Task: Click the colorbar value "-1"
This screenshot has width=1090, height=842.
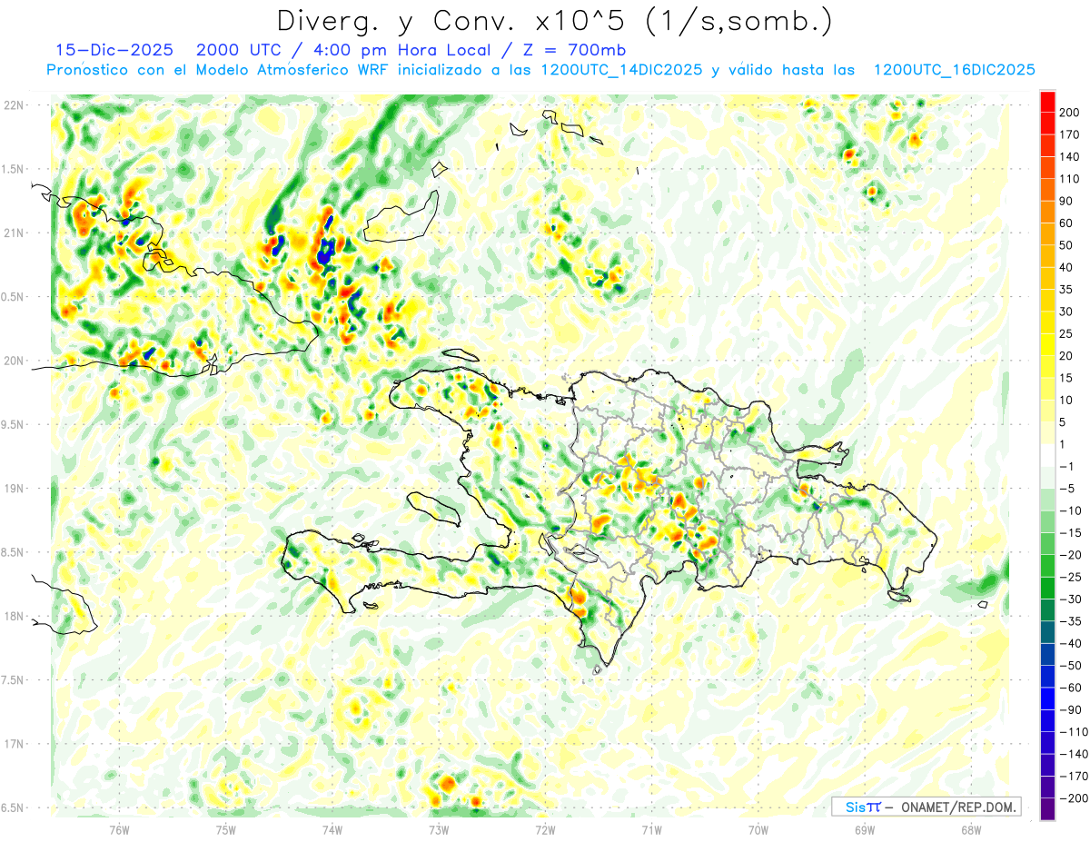Action: pyautogui.click(x=1065, y=466)
